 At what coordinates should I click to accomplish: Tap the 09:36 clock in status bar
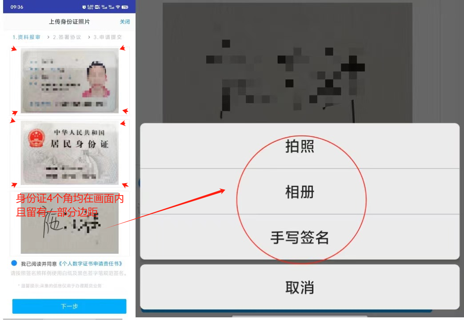(17, 7)
